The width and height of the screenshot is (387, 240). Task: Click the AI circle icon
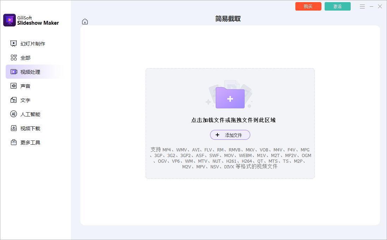pyautogui.click(x=14, y=114)
